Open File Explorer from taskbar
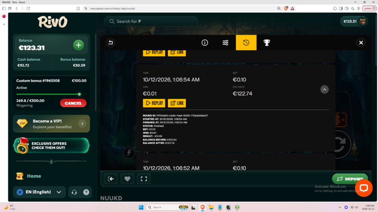Image resolution: width=378 pixels, height=212 pixels. click(211, 207)
